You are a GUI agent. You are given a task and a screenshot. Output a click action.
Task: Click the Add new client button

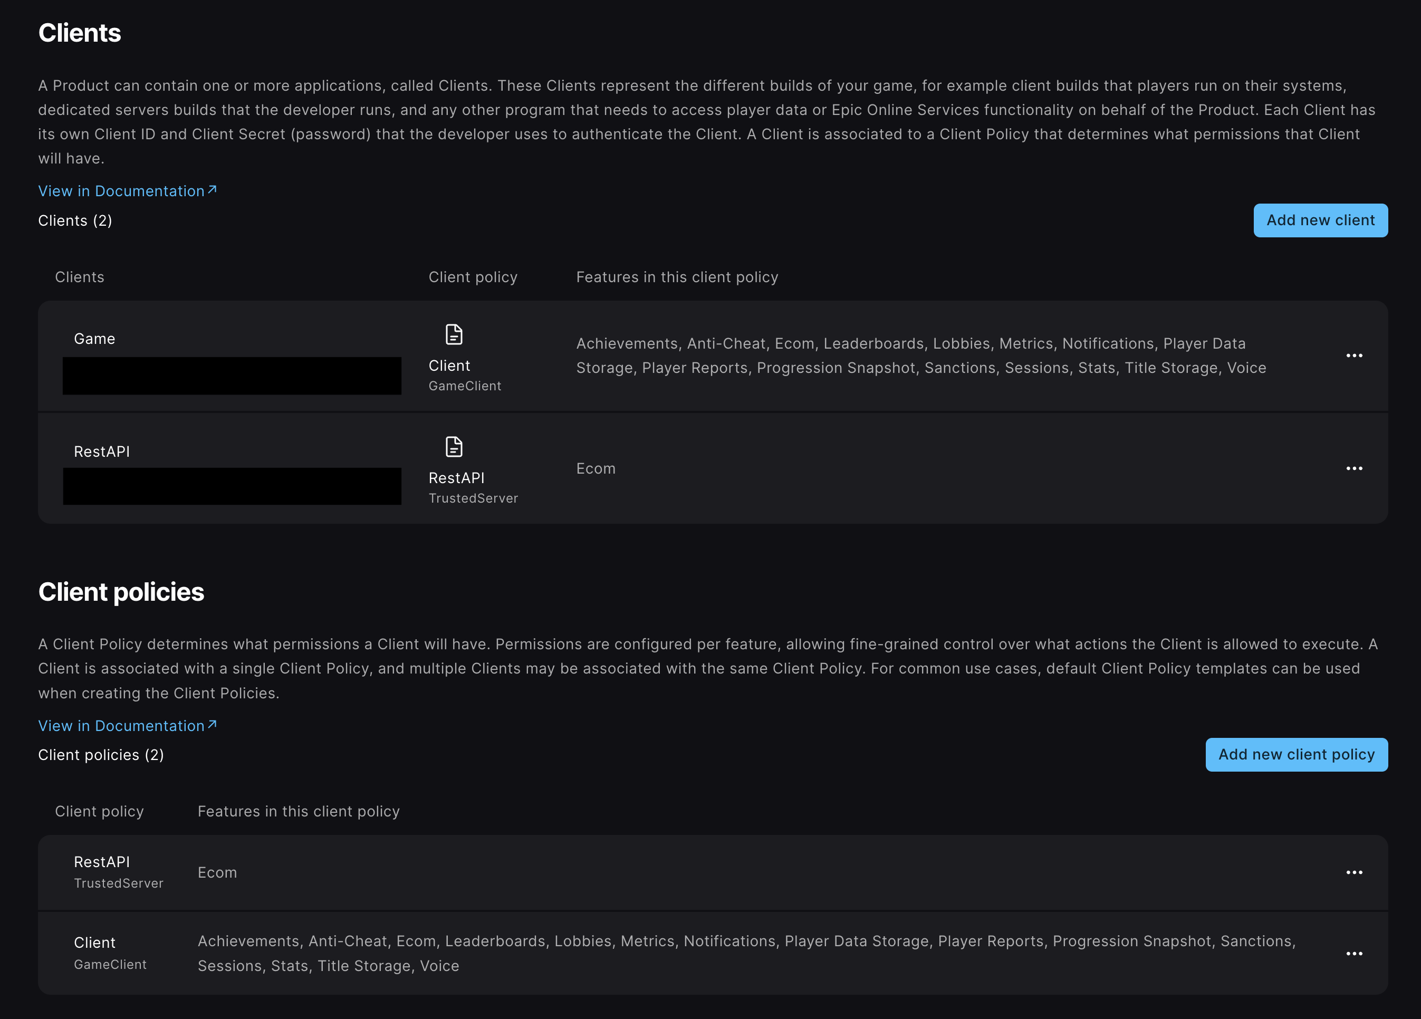click(1320, 220)
